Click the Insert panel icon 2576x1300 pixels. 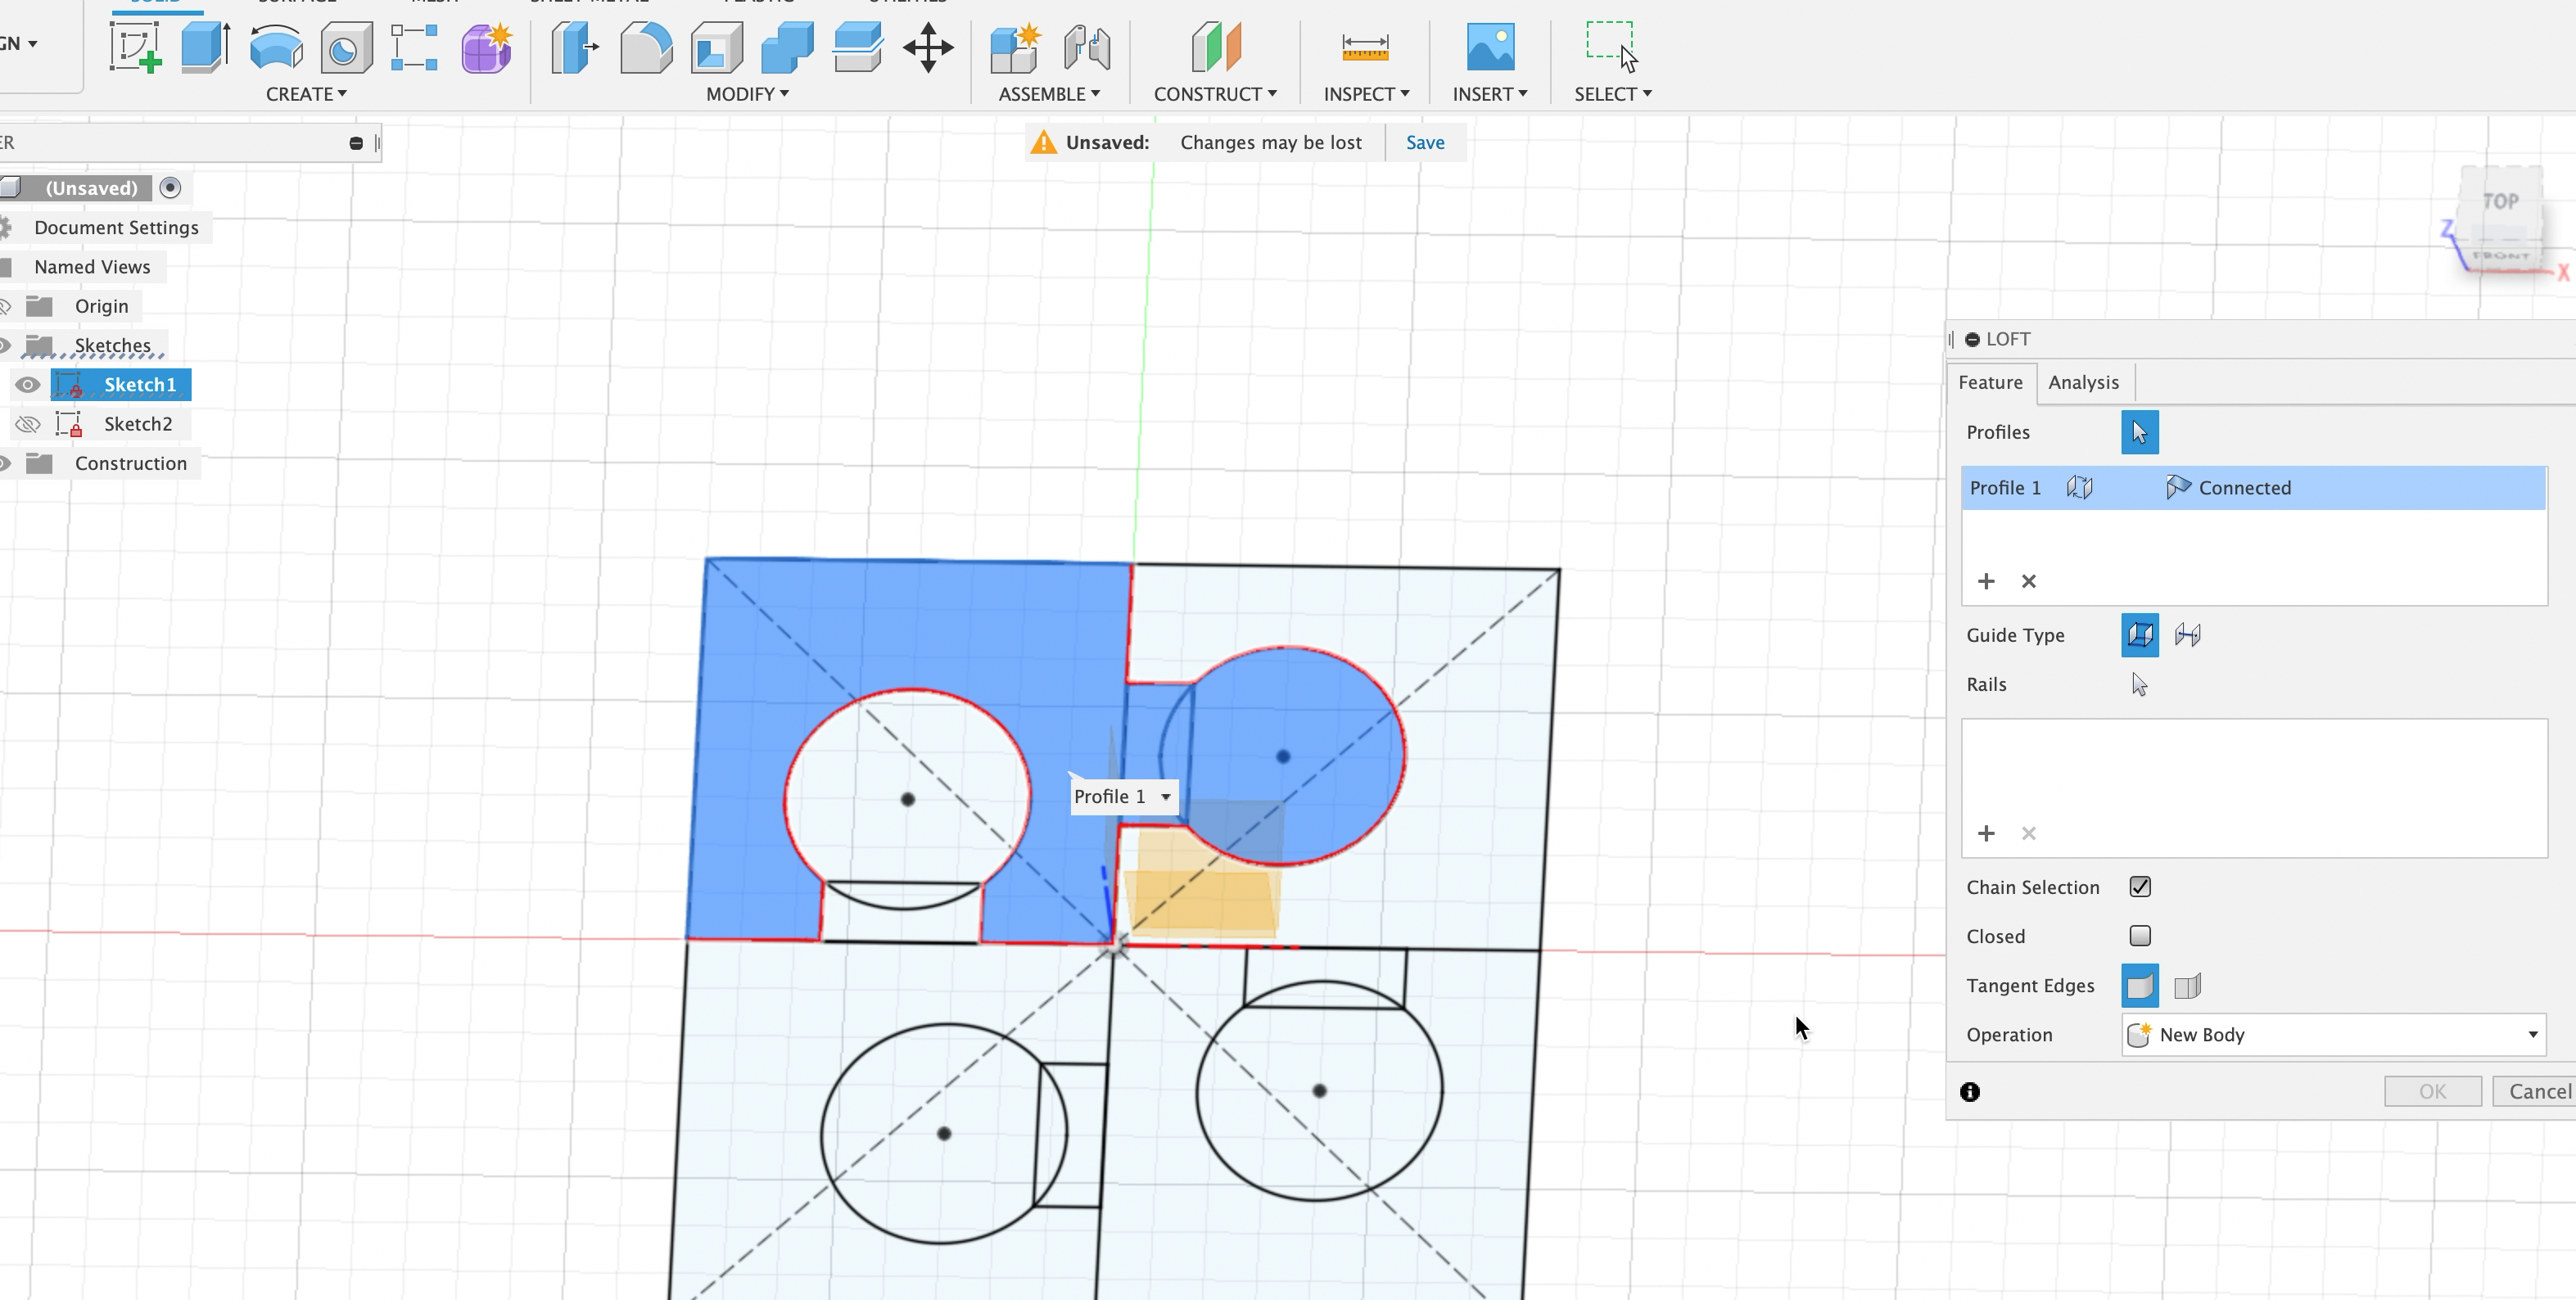click(x=1489, y=45)
